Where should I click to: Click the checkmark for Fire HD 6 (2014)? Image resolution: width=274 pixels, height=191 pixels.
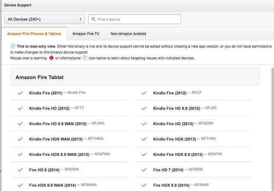[x=20, y=169]
